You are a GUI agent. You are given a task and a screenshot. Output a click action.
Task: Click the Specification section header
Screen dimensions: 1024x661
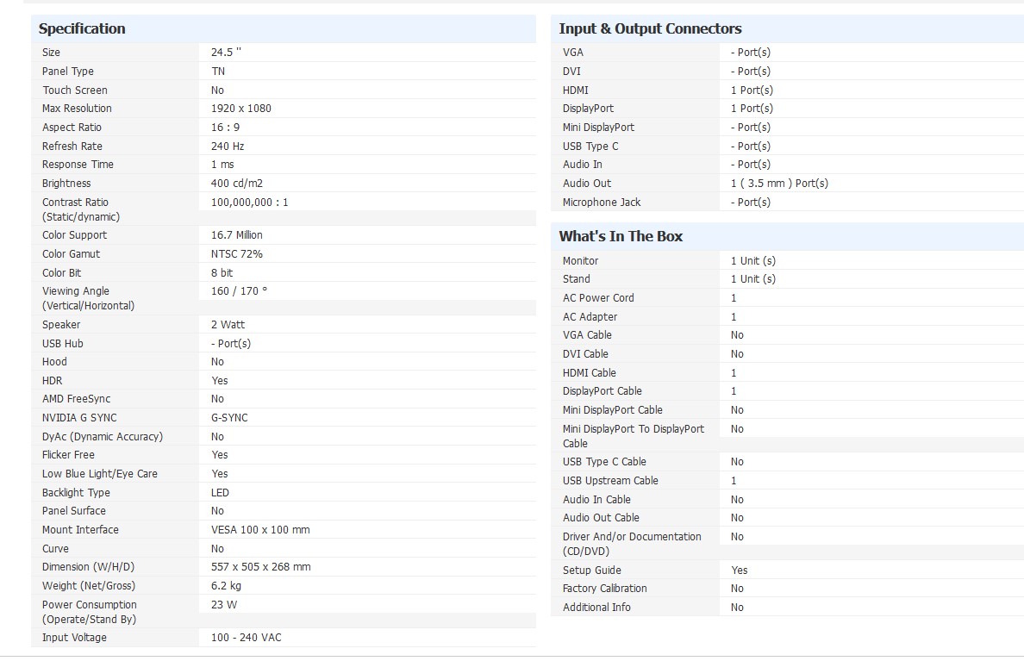pyautogui.click(x=82, y=28)
